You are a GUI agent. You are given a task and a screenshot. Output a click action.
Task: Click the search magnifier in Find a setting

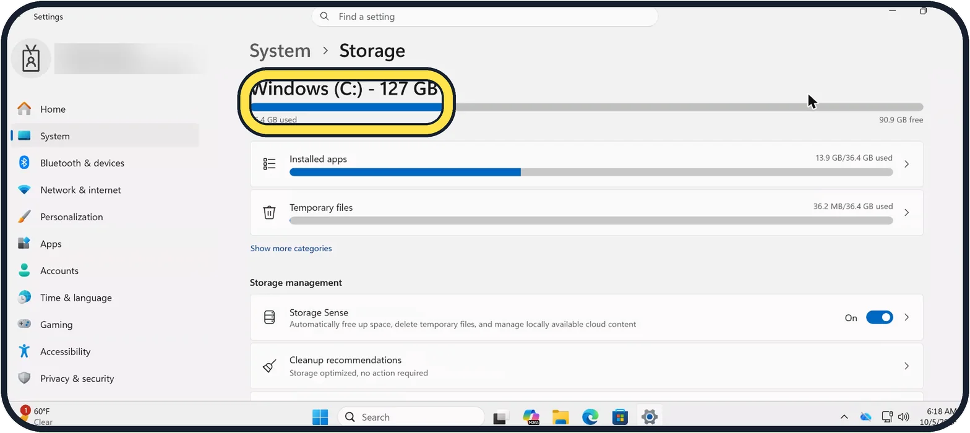point(324,17)
